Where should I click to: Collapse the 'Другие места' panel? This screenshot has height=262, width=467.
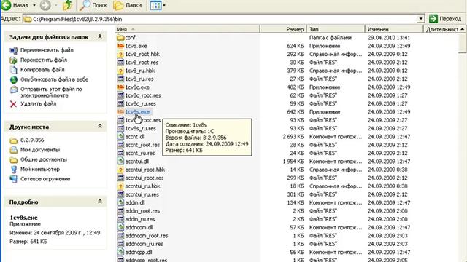100,126
